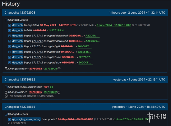Open Depot 1716741 link in encrypted gid row
171x126 pixels.
(x=37, y=46)
